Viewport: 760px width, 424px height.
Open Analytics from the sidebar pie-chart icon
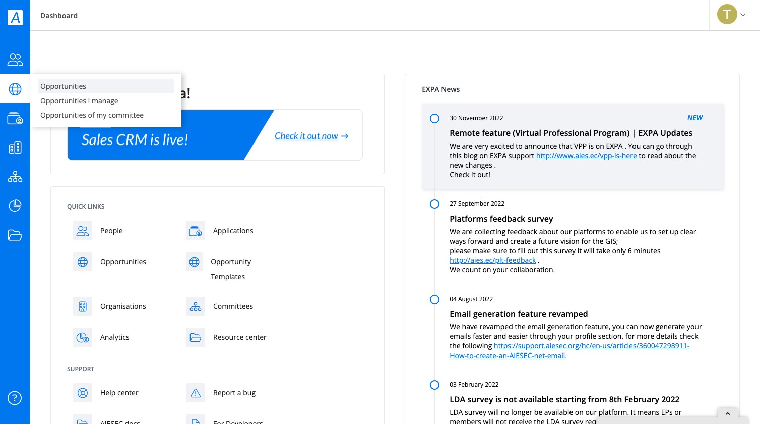pyautogui.click(x=15, y=206)
